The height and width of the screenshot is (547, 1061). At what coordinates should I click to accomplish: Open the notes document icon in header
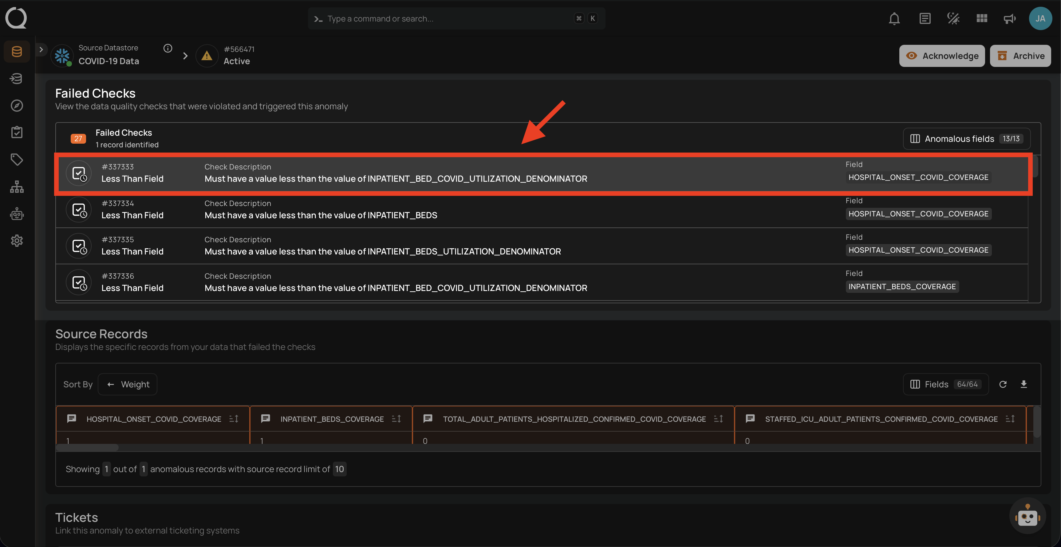(925, 18)
